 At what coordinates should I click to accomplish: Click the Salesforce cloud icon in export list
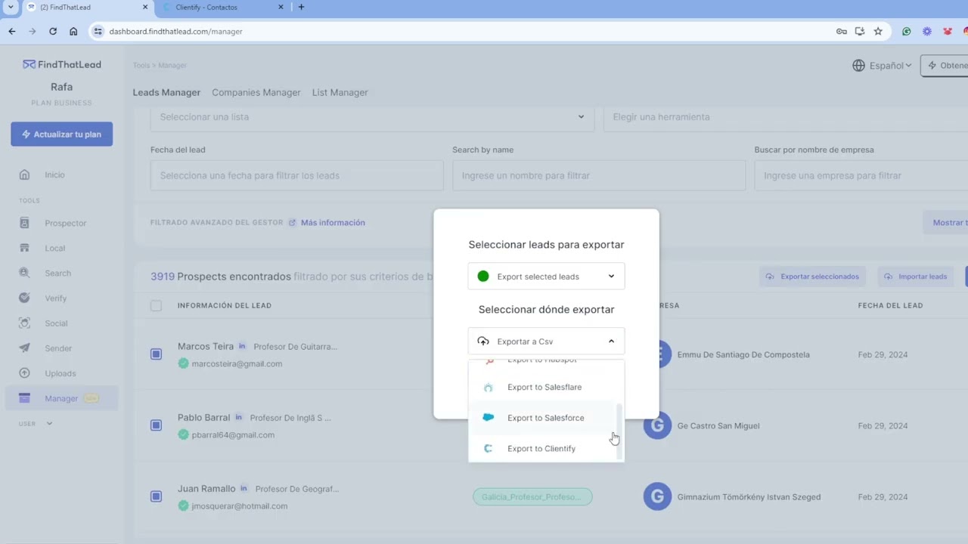pyautogui.click(x=489, y=418)
